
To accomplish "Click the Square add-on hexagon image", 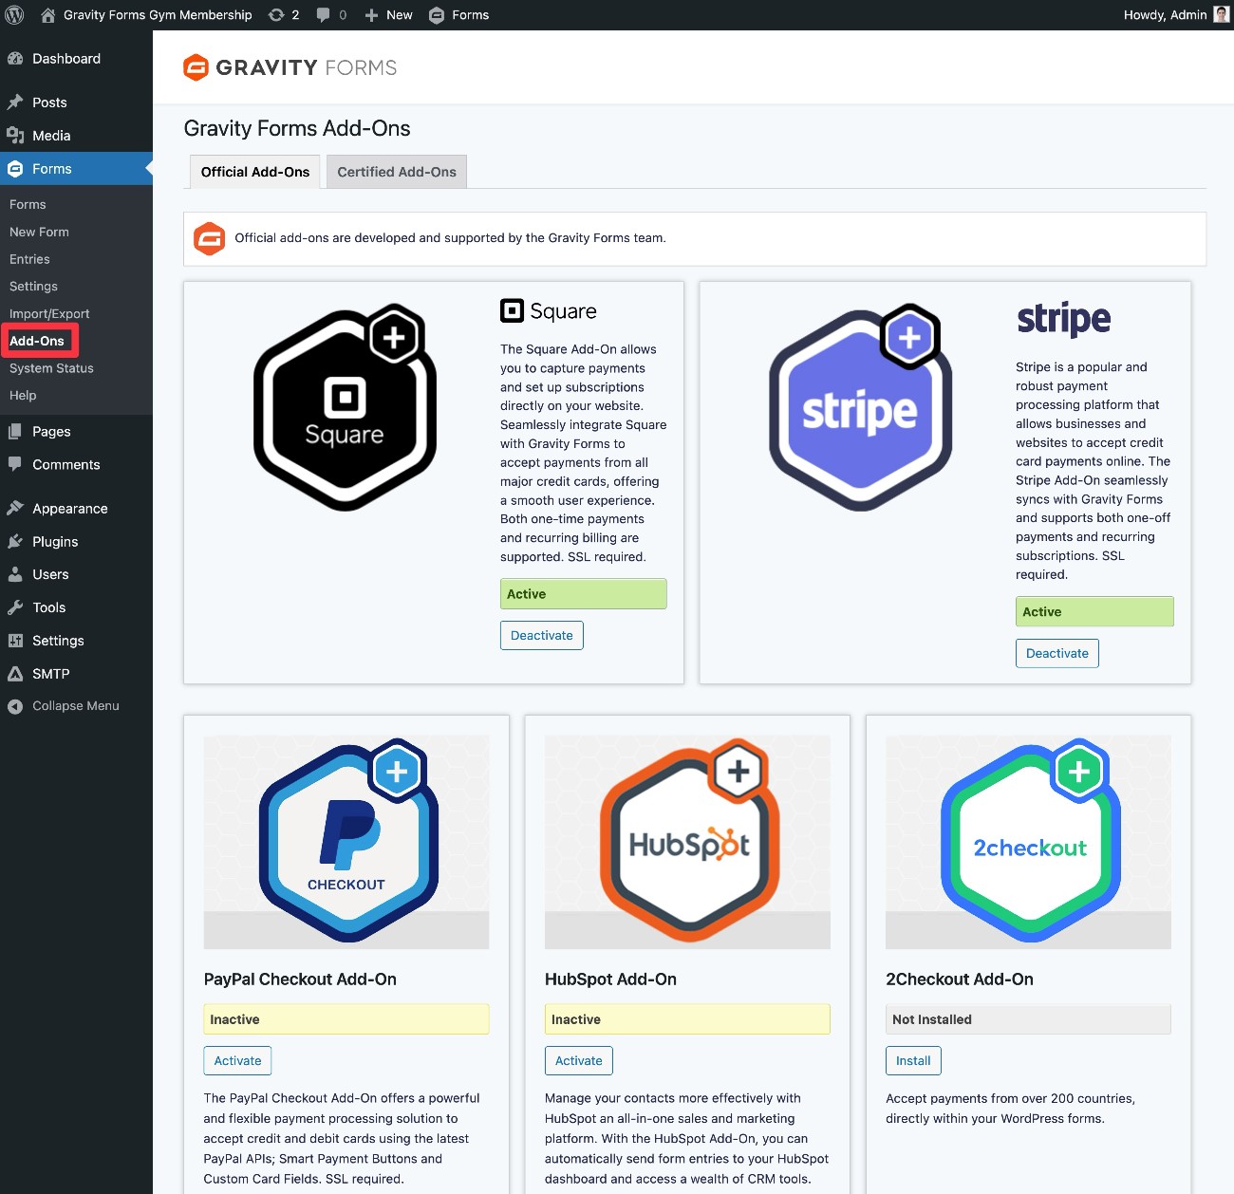I will click(x=345, y=407).
